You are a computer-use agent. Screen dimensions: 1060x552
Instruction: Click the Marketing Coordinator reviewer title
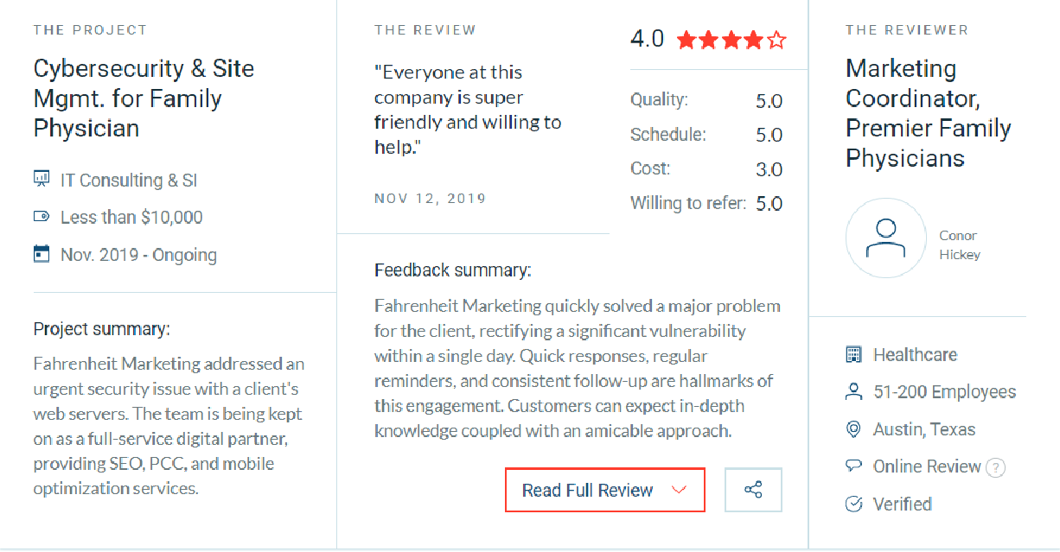pos(929,113)
